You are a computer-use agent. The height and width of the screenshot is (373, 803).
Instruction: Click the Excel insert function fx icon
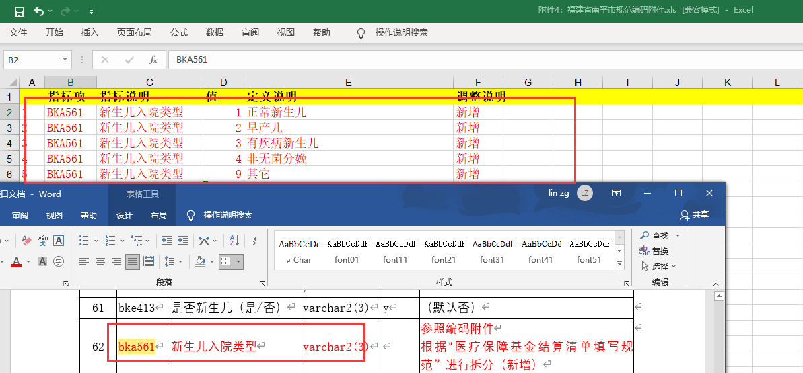(x=153, y=60)
